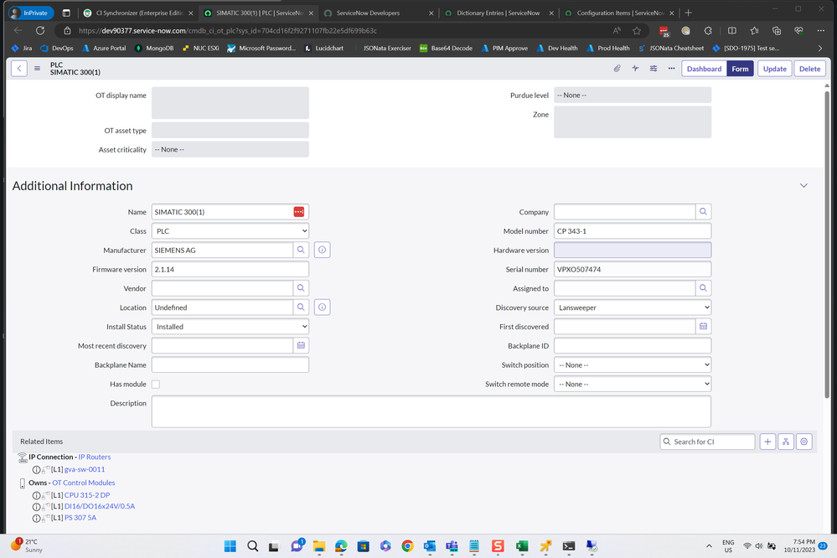Reload the page with browser refresh icon
The width and height of the screenshot is (837, 558).
pyautogui.click(x=40, y=30)
